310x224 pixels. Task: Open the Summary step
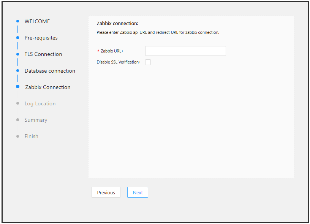pos(36,120)
